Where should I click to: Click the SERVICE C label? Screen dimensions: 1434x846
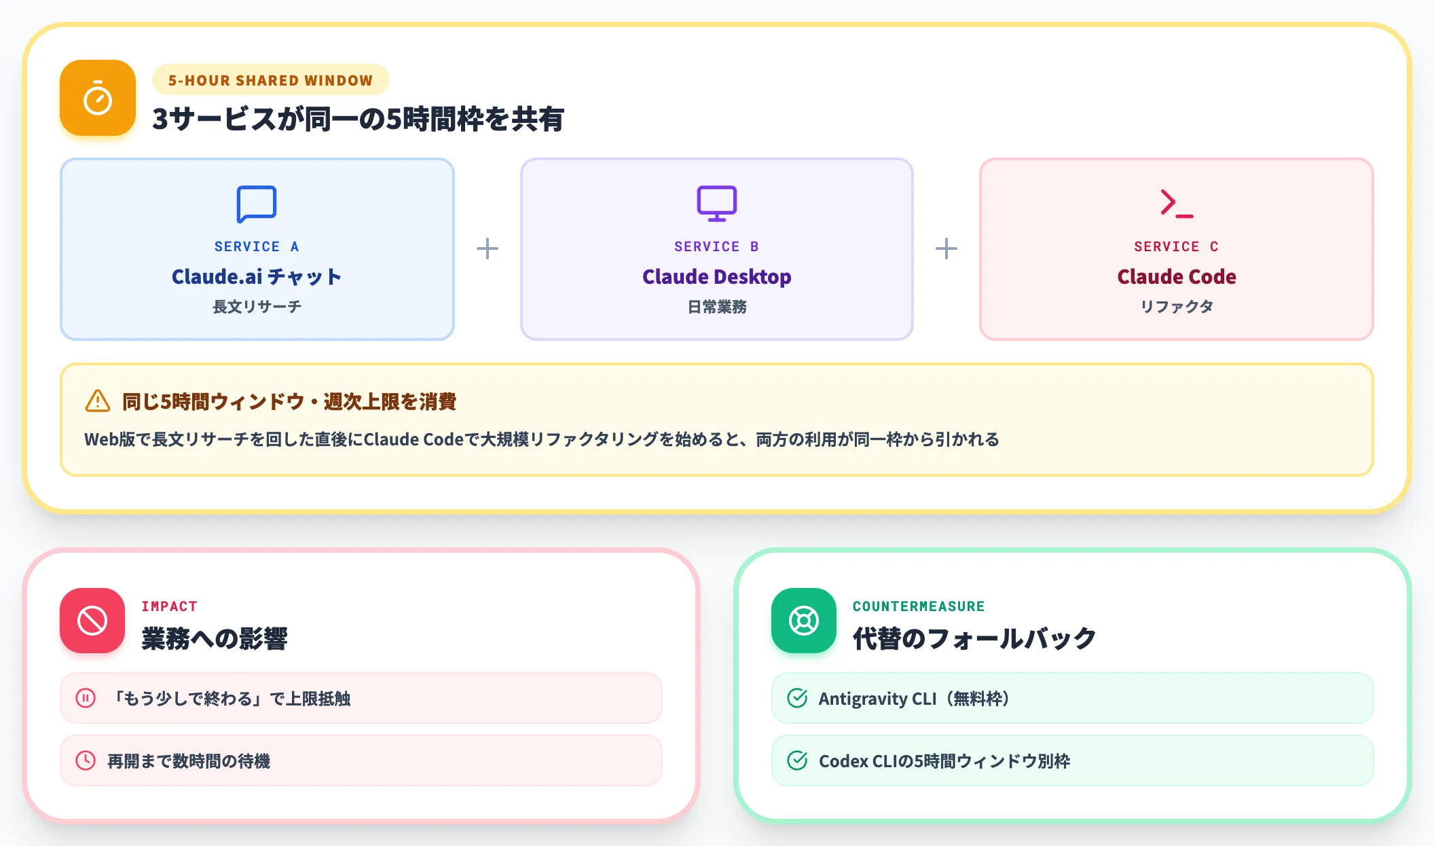(1177, 246)
